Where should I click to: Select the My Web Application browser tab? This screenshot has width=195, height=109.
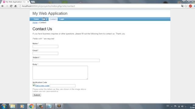click(x=16, y=2)
